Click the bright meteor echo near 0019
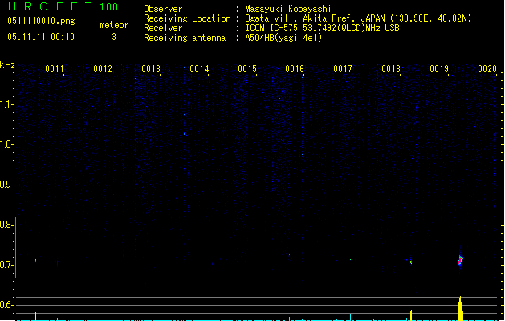Screen dimensions: 505x321 [460, 261]
